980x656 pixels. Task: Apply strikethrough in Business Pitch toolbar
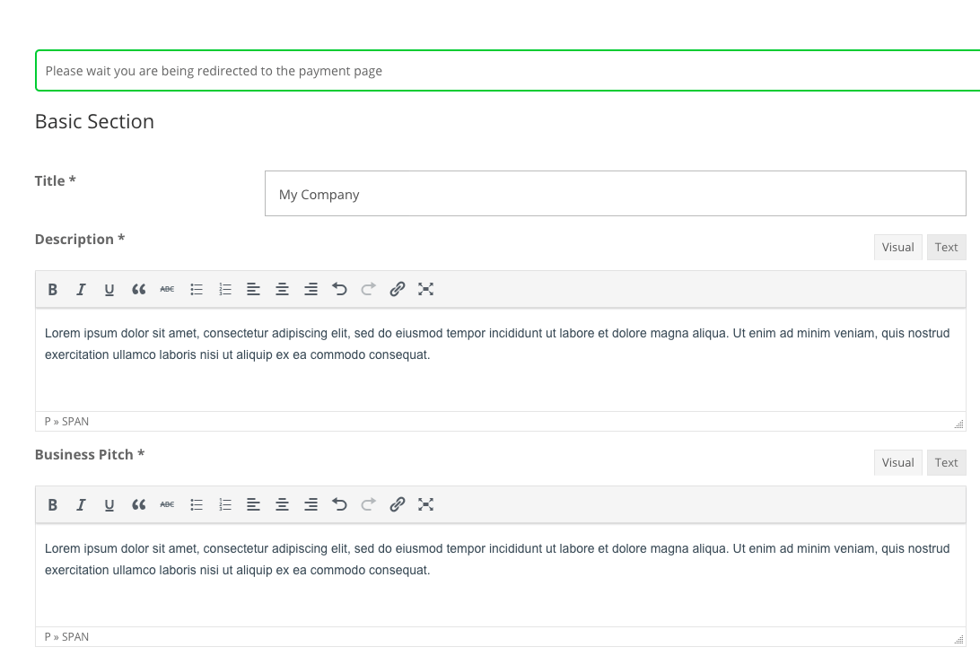[167, 504]
